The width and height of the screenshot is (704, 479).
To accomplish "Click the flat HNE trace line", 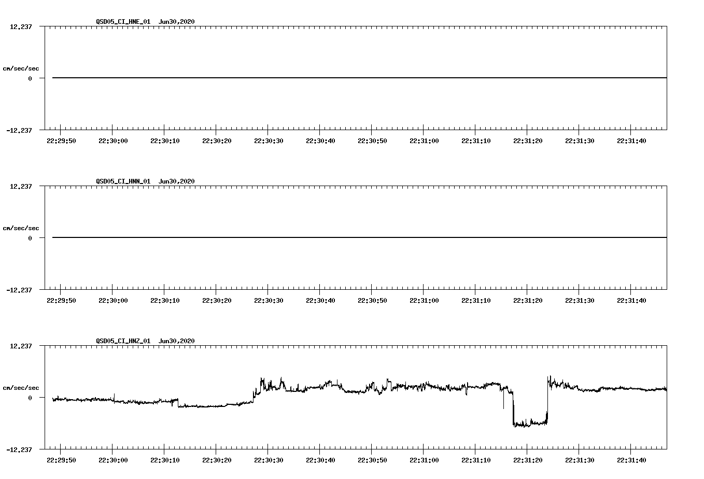I will (x=359, y=78).
